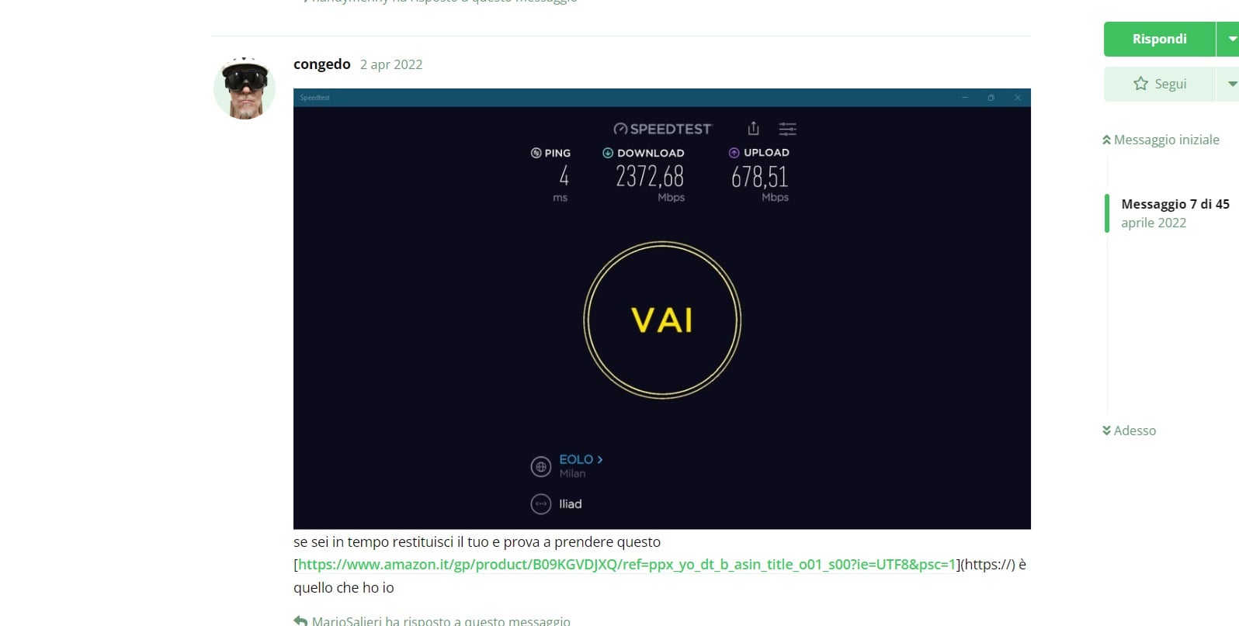The width and height of the screenshot is (1239, 626).
Task: Click the ping icon in Speedtest
Action: [x=536, y=153]
